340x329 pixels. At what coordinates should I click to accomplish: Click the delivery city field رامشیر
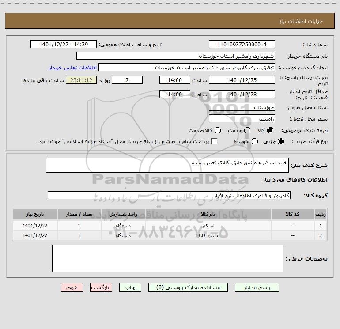[242, 118]
